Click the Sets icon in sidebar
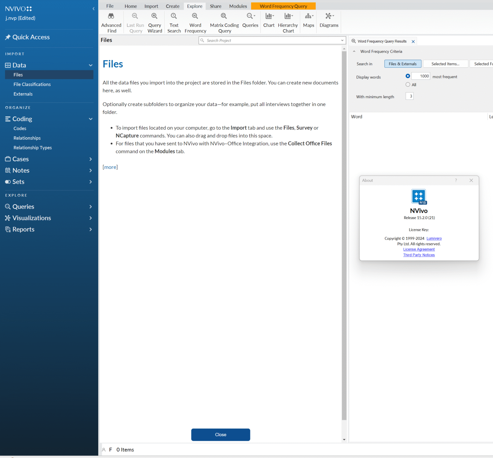Image resolution: width=493 pixels, height=458 pixels. [8, 182]
